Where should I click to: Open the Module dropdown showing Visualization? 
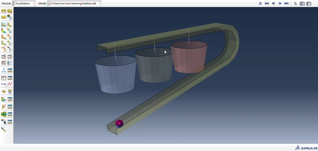[x=34, y=3]
